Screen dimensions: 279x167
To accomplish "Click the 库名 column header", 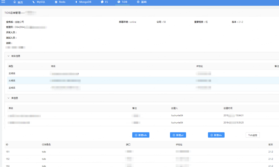I will click(x=11, y=108).
